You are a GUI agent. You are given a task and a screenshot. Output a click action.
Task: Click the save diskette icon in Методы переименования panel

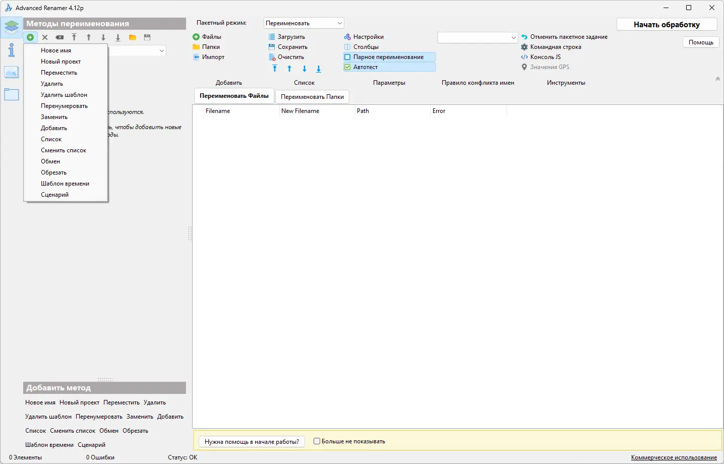pyautogui.click(x=147, y=37)
